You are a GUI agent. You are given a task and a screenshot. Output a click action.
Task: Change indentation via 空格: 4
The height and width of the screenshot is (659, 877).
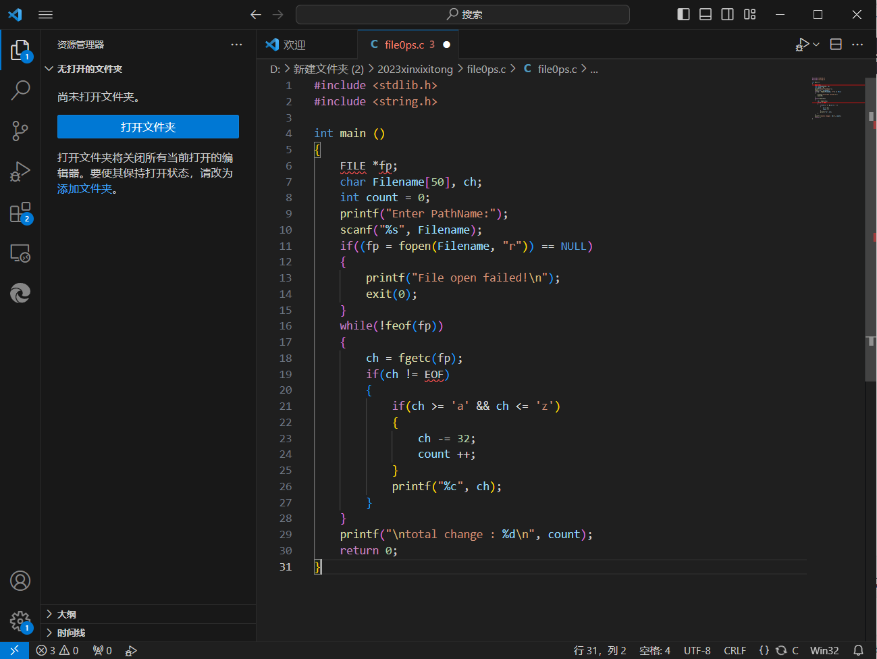655,650
